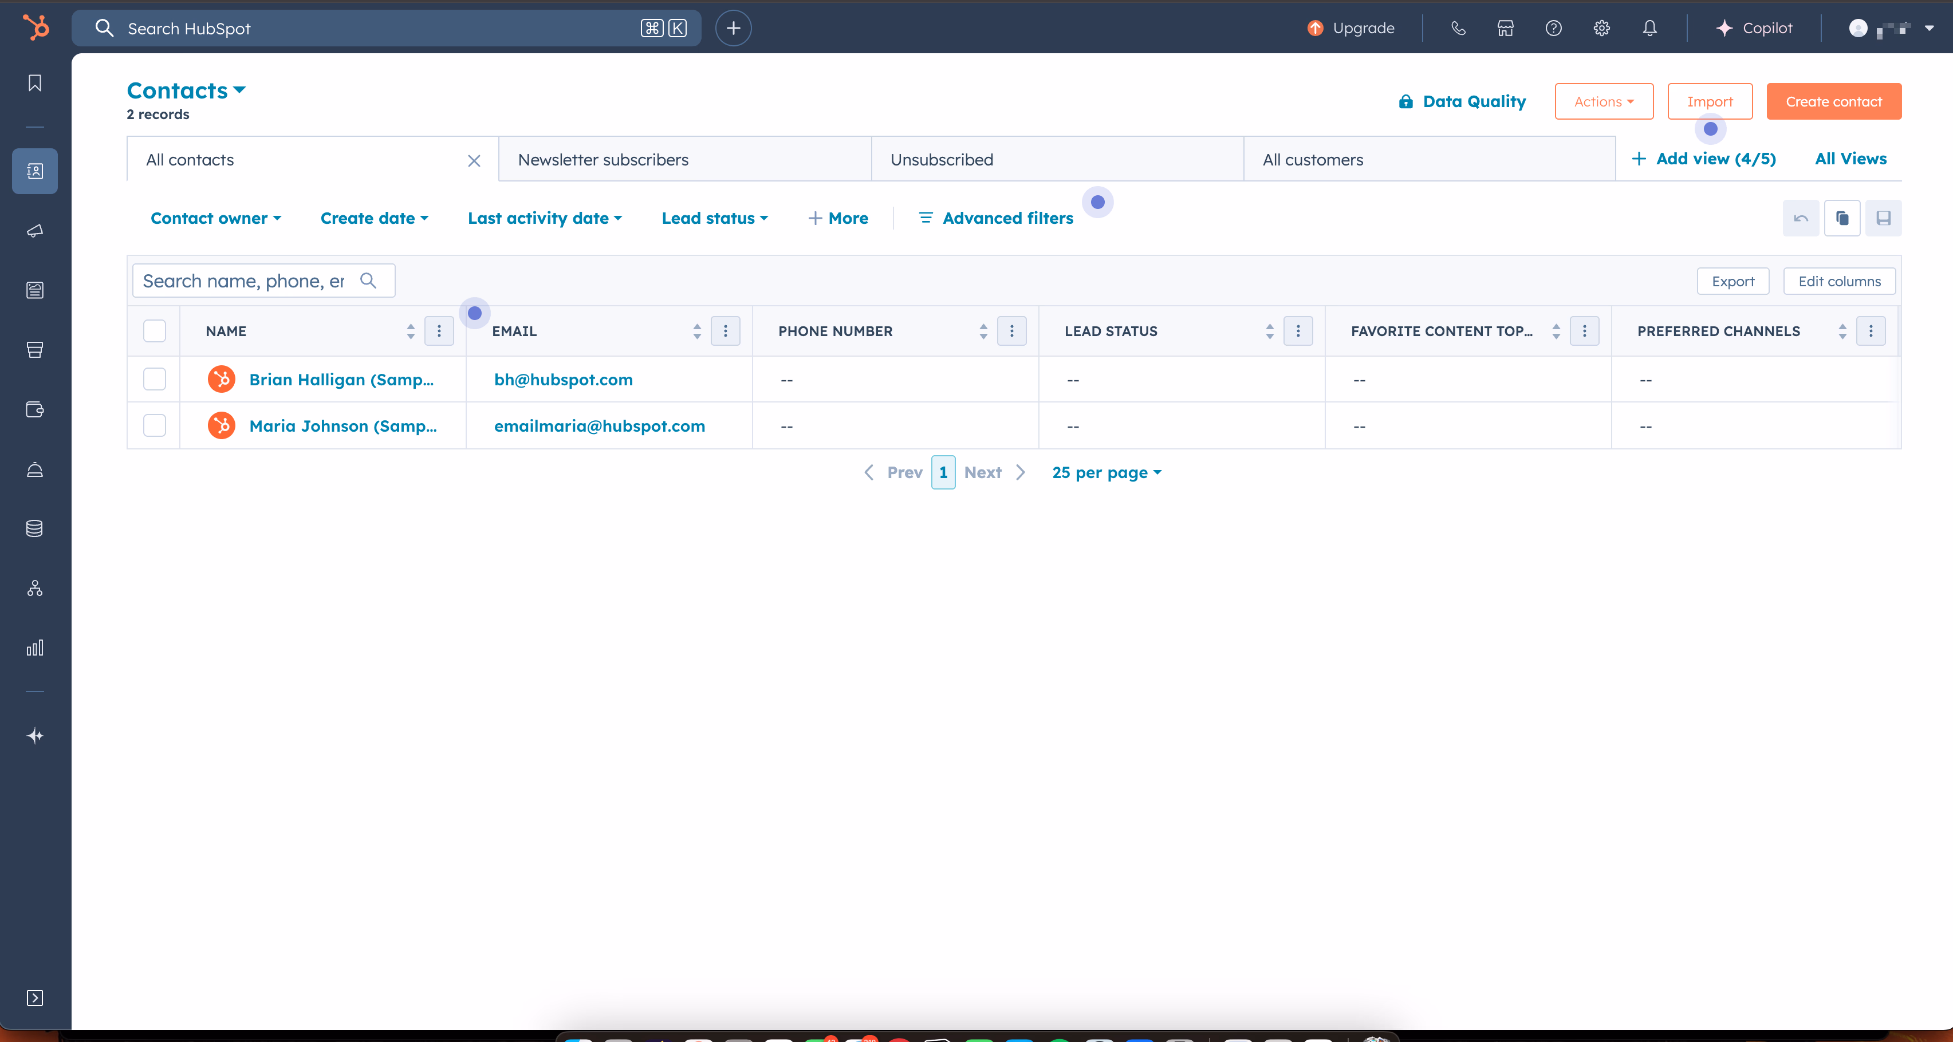Open the Help question mark icon
The width and height of the screenshot is (1953, 1042).
pos(1553,28)
